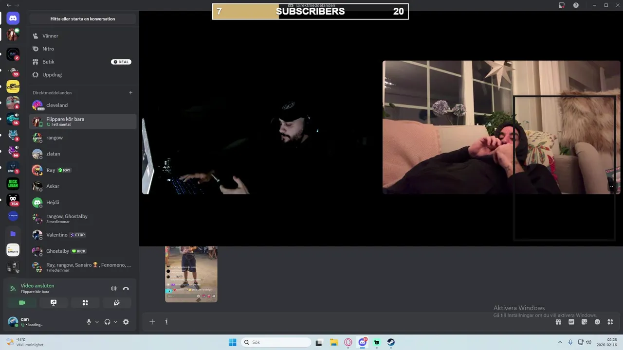The width and height of the screenshot is (623, 350).
Task: Open the Vänner tab
Action: pos(83,36)
